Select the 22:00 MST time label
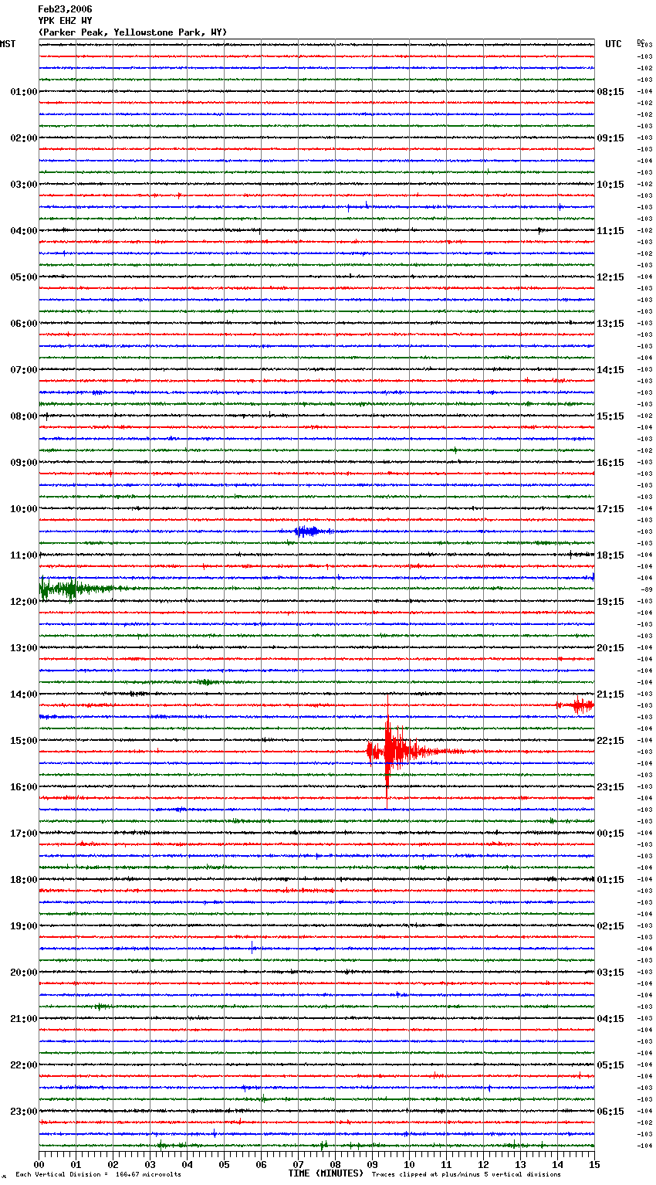This screenshot has width=656, height=1185. (x=23, y=1065)
